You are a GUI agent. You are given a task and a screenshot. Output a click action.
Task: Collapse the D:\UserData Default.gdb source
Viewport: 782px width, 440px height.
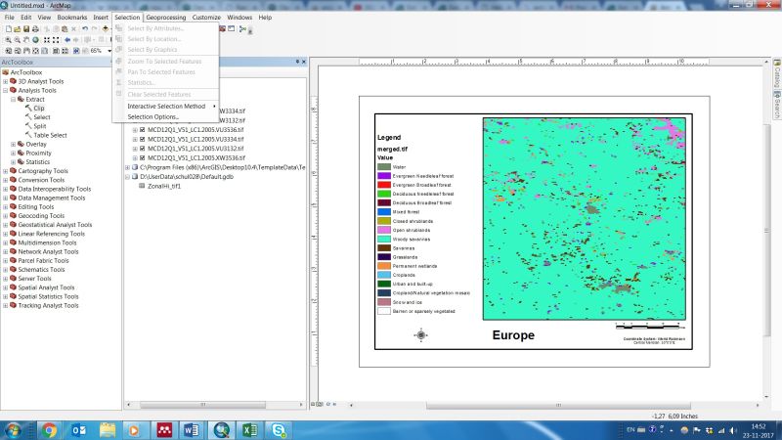click(128, 177)
